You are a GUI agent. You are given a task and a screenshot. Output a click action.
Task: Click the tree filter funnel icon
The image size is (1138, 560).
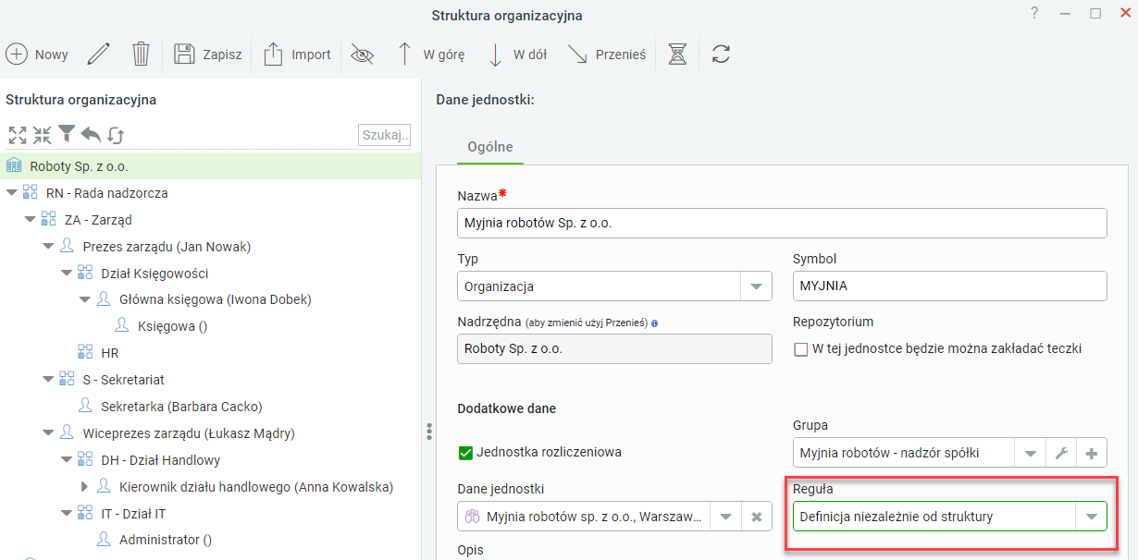[67, 134]
